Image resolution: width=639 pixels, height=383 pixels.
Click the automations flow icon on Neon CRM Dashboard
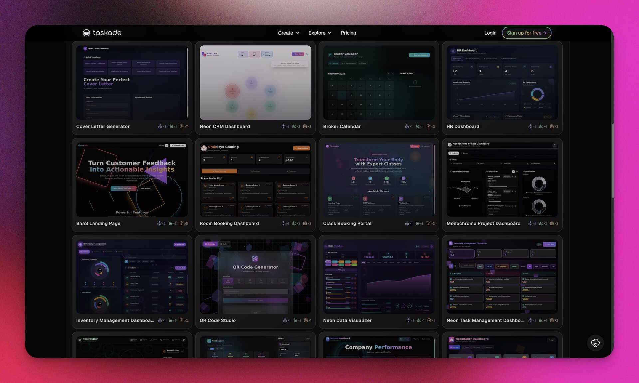click(x=294, y=126)
